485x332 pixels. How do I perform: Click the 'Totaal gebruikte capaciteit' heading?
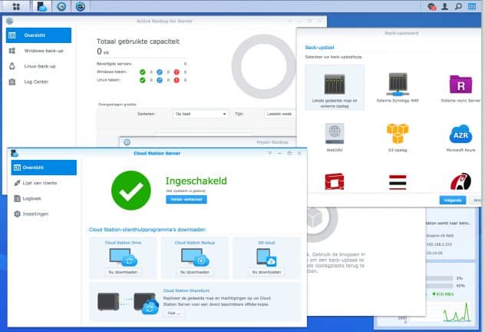pyautogui.click(x=138, y=41)
